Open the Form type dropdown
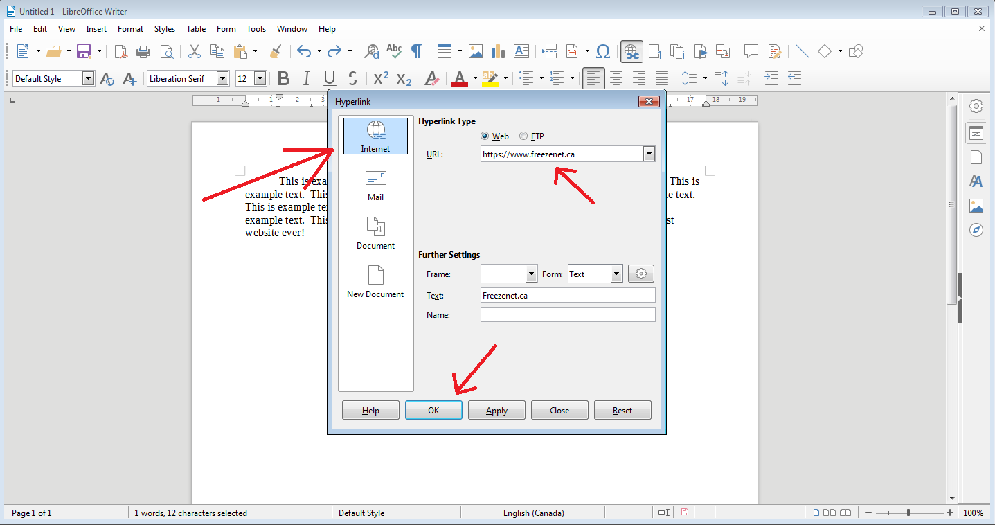The image size is (995, 525). 617,274
